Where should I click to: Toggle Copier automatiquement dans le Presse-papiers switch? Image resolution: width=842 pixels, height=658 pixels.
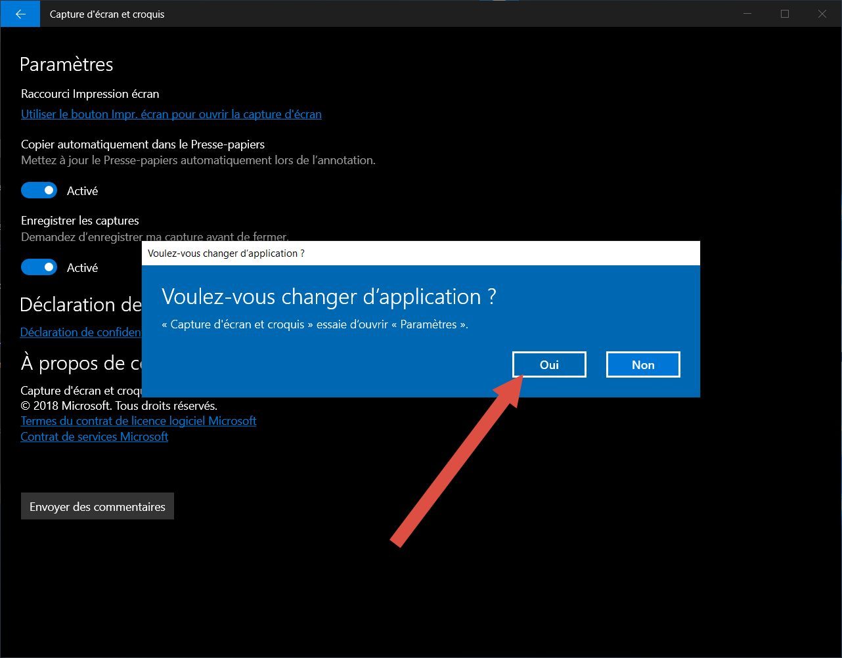(39, 190)
